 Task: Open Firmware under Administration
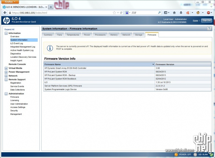click(15, 97)
